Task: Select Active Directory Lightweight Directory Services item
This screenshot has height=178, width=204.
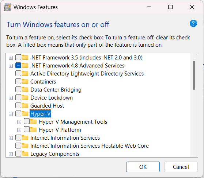Action: tap(87, 74)
